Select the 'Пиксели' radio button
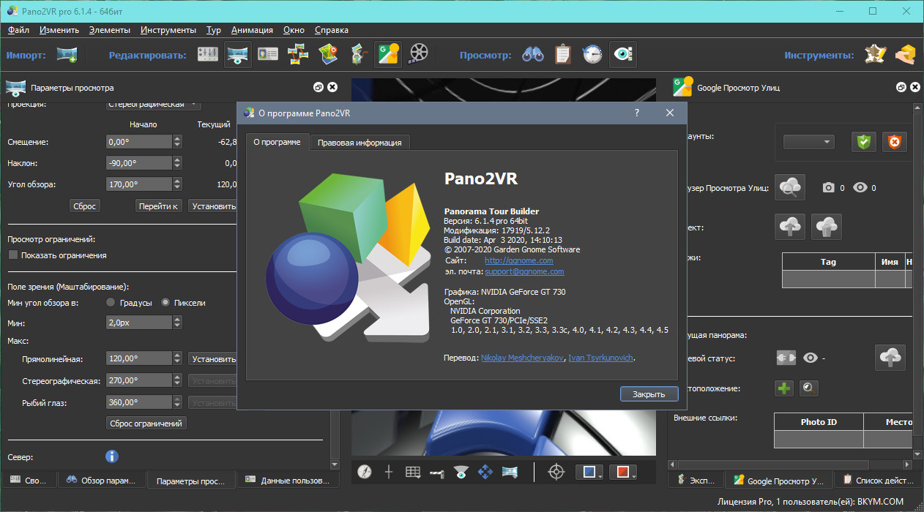 (165, 302)
